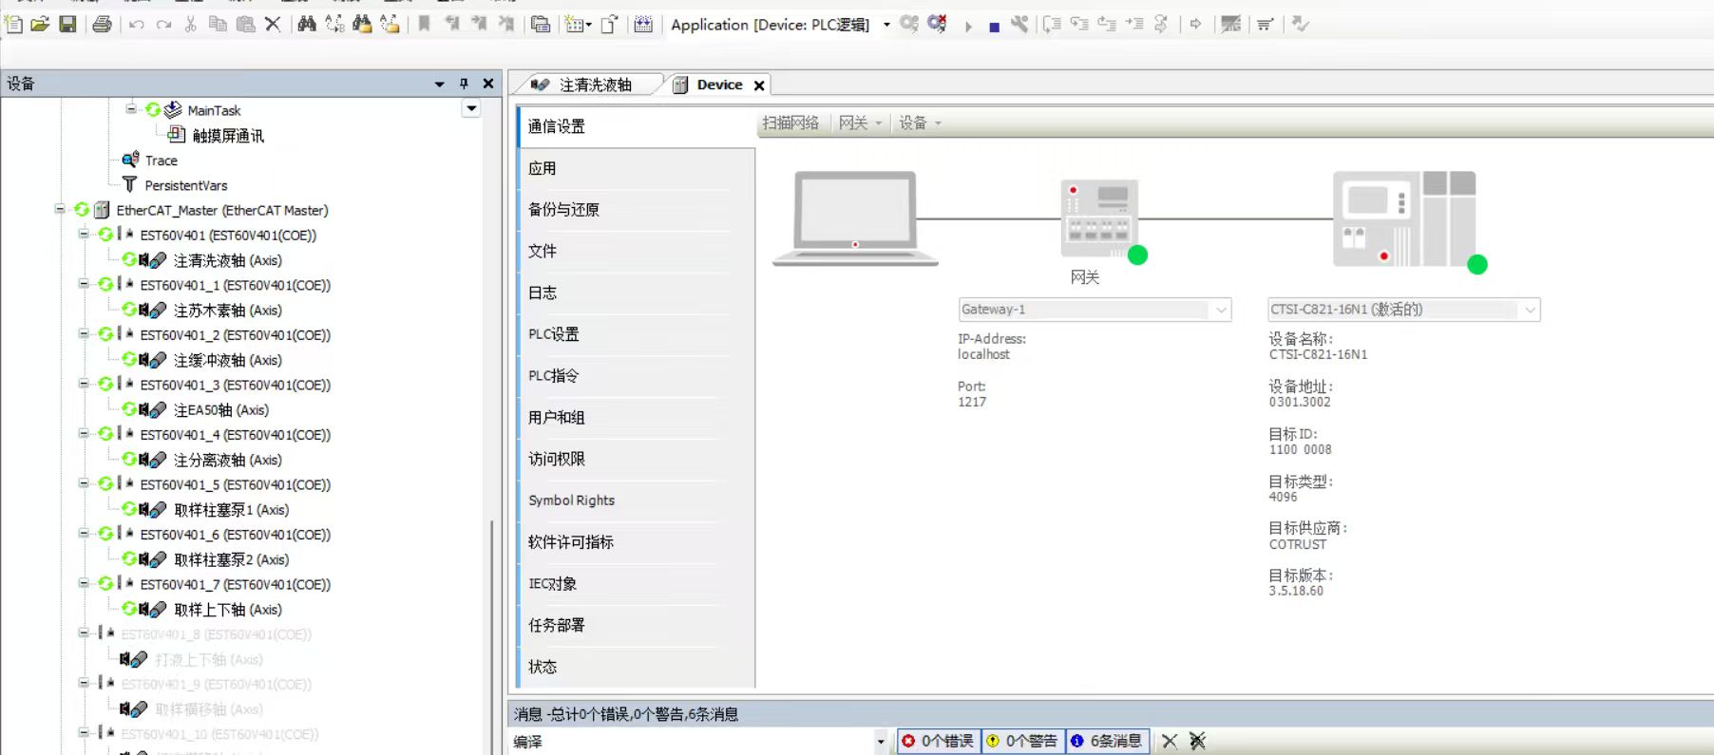Open the Application device dropdown
The image size is (1714, 755).
886,25
